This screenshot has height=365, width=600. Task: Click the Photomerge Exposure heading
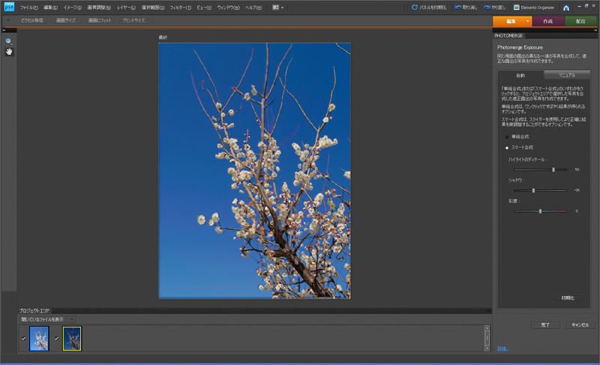coord(520,47)
